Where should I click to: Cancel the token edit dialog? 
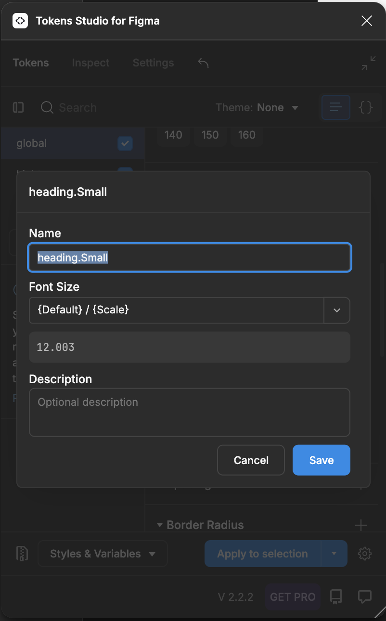(x=251, y=460)
